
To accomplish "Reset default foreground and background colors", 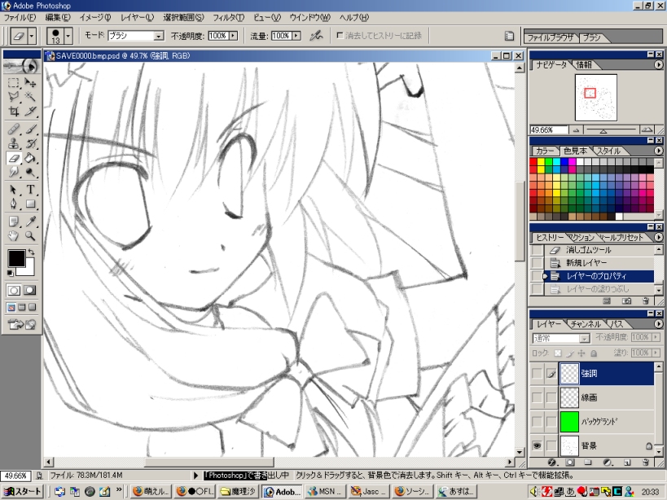I will click(11, 273).
